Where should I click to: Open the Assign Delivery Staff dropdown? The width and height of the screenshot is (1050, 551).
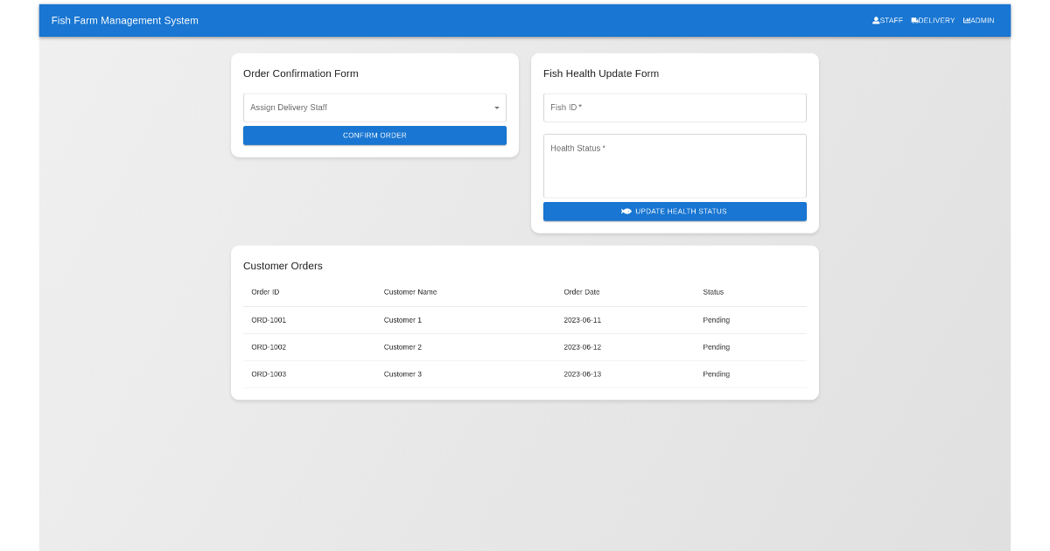[x=367, y=108]
